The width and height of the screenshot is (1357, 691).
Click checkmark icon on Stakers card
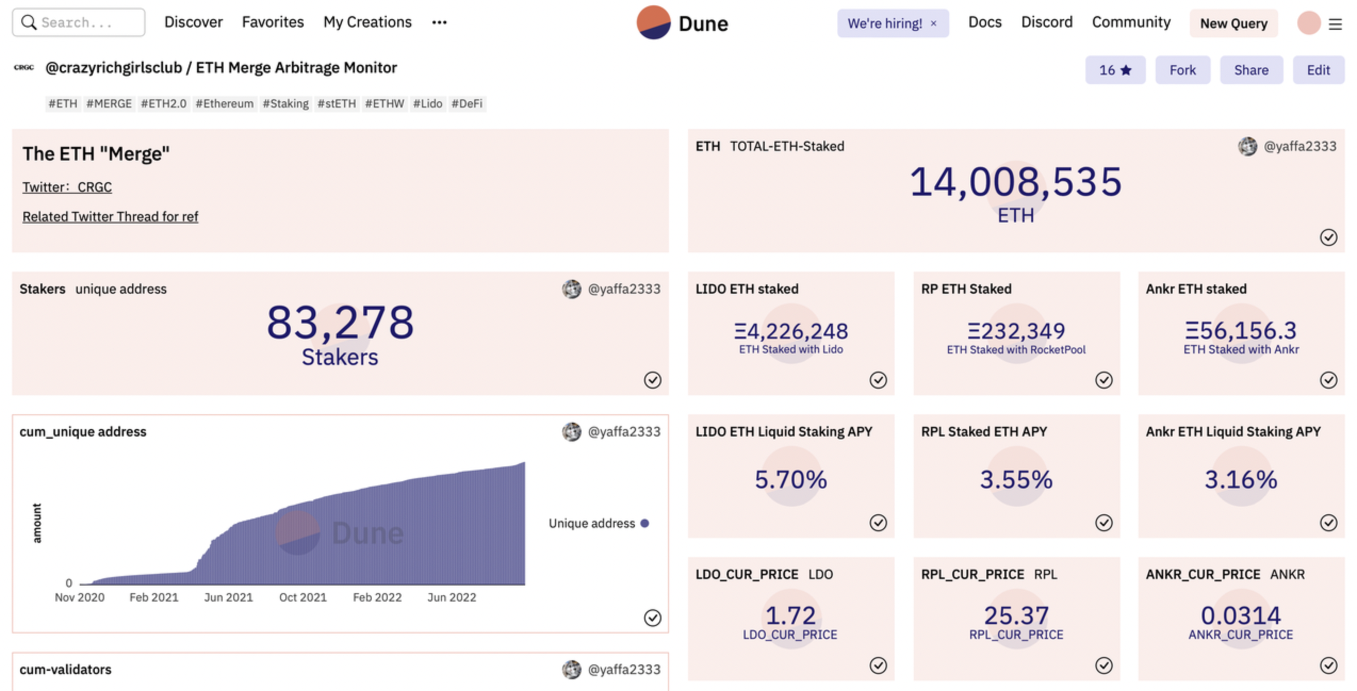point(652,380)
